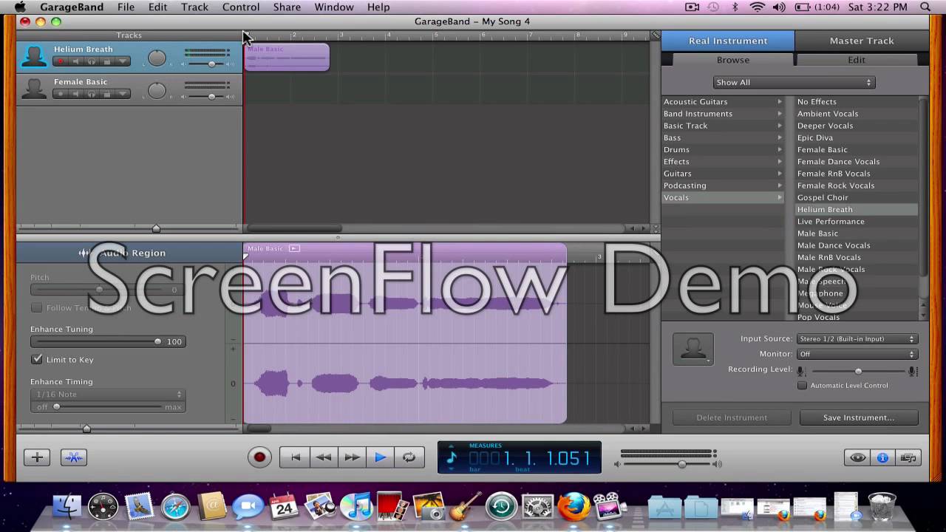The image size is (946, 532).
Task: Rewind the playhead
Action: point(323,457)
